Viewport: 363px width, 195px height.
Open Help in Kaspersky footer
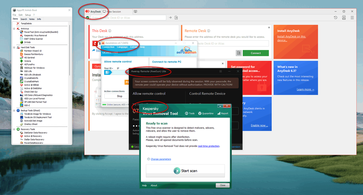(144, 185)
